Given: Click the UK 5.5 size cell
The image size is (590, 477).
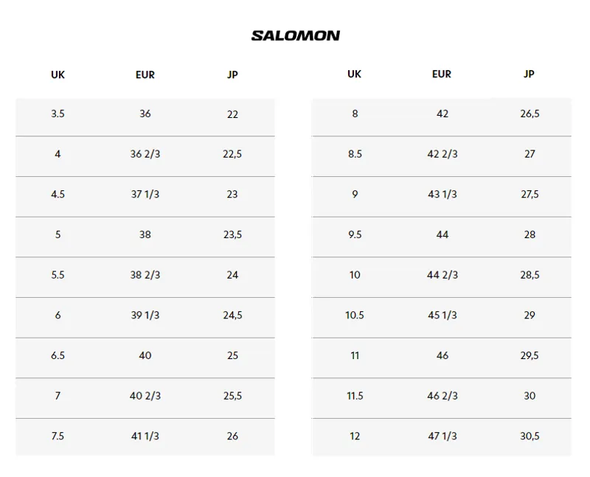Looking at the screenshot, I should tap(58, 274).
